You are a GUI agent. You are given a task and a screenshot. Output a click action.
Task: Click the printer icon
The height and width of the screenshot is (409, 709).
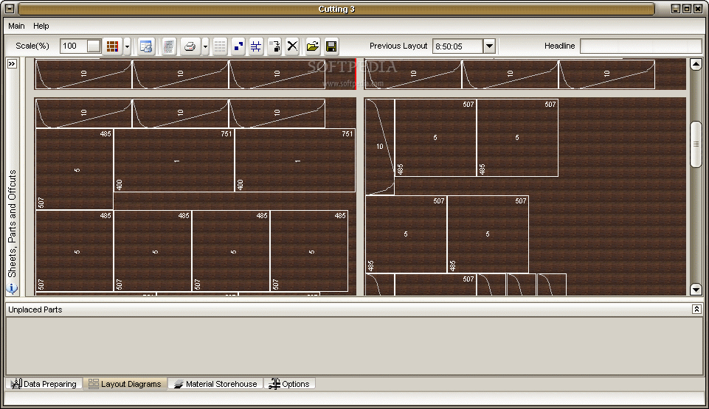tap(190, 46)
